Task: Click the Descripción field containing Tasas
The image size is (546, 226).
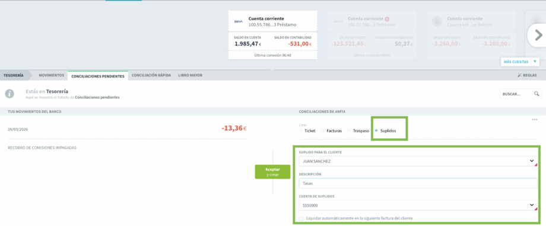Action: (x=418, y=183)
